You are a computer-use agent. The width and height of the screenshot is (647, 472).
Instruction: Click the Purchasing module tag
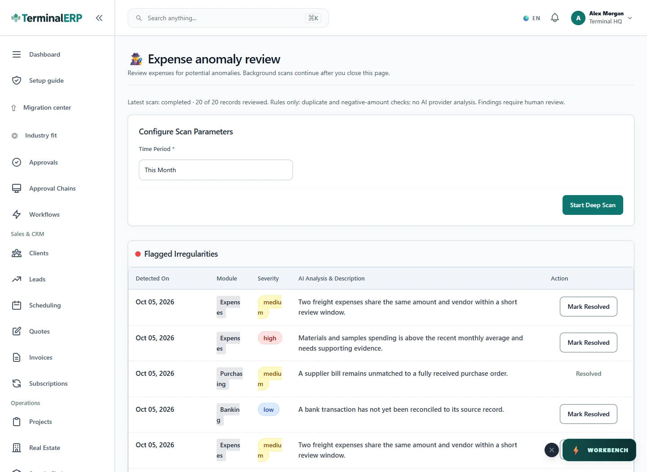pyautogui.click(x=230, y=379)
